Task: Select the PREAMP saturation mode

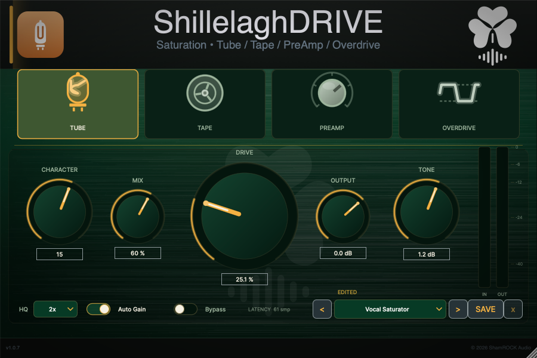Action: tap(332, 104)
